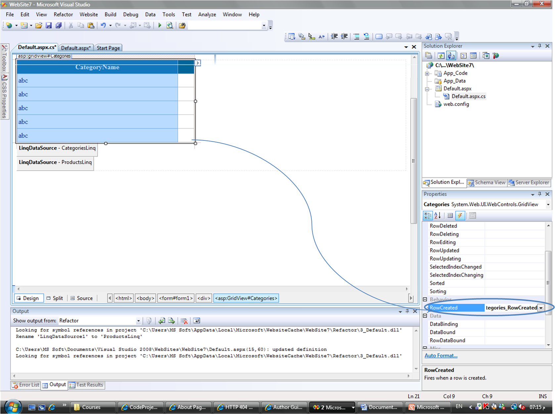Click the Auto Format link
Viewport: 555px width, 414px height.
coord(441,356)
